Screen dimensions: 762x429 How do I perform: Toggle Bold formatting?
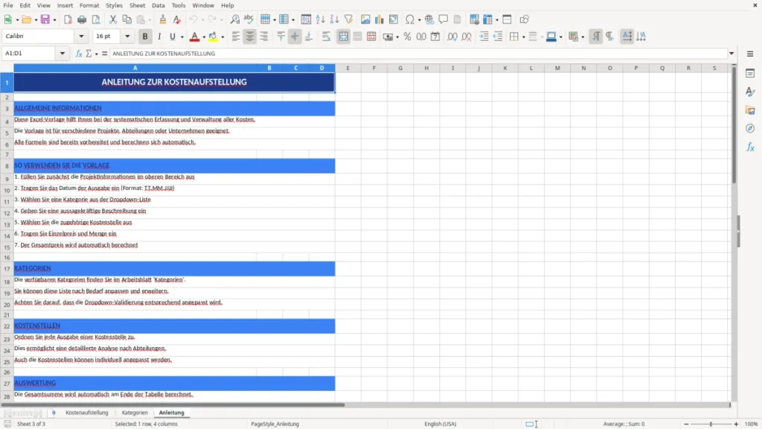[x=145, y=36]
